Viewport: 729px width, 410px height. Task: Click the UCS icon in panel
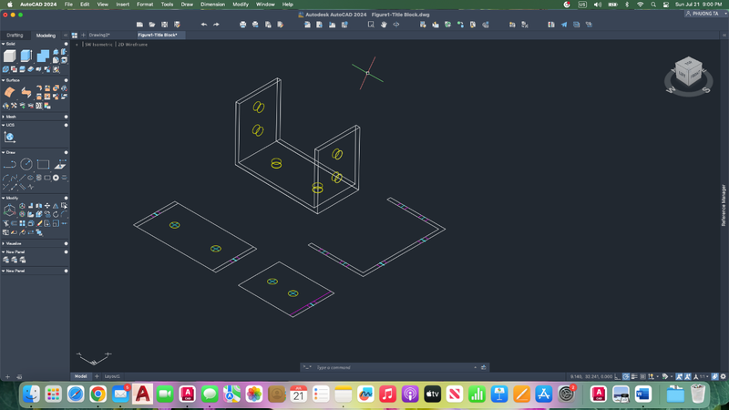tap(10, 137)
